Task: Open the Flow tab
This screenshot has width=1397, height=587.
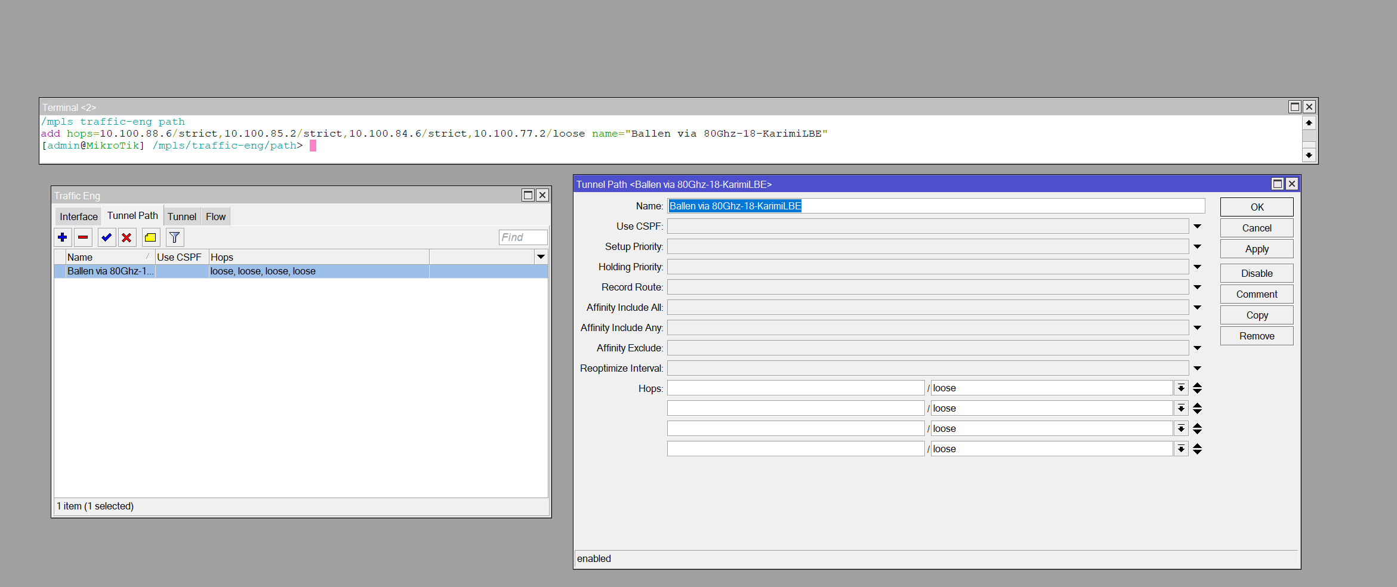Action: coord(215,217)
